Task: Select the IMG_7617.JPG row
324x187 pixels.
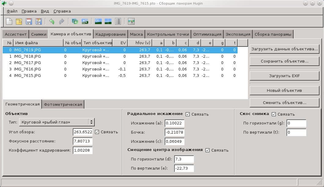Action: coord(27,63)
